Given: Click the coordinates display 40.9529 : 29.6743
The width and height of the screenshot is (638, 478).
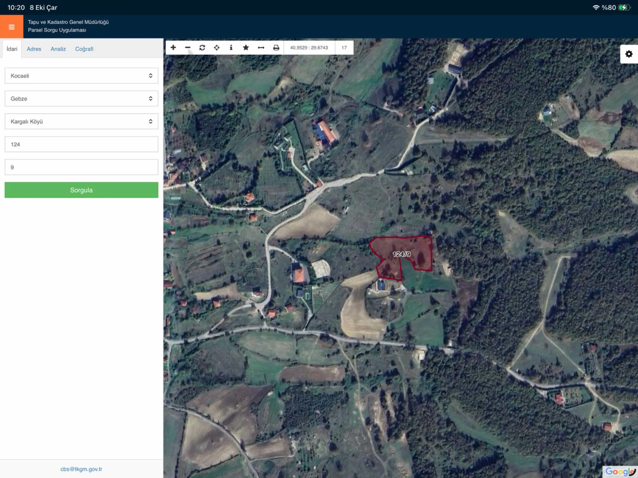Looking at the screenshot, I should click(x=309, y=48).
